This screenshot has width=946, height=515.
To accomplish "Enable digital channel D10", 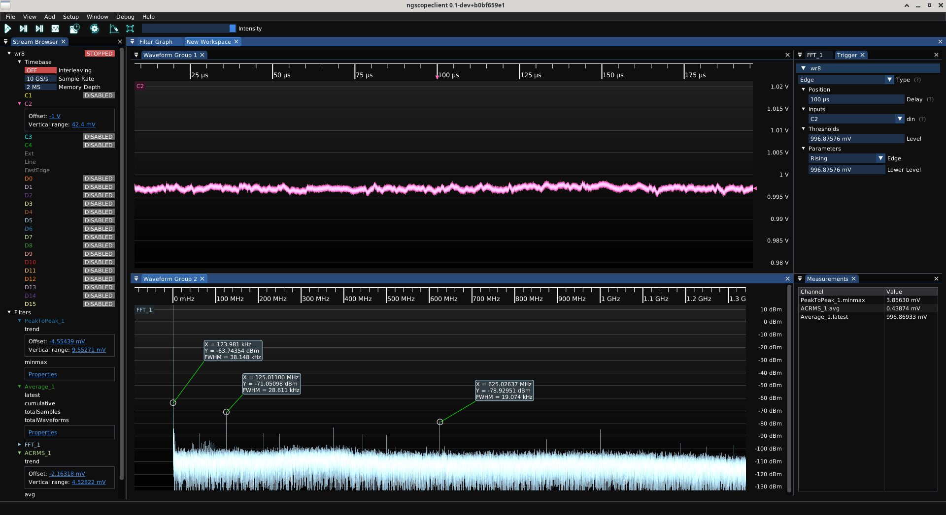I will coord(99,262).
